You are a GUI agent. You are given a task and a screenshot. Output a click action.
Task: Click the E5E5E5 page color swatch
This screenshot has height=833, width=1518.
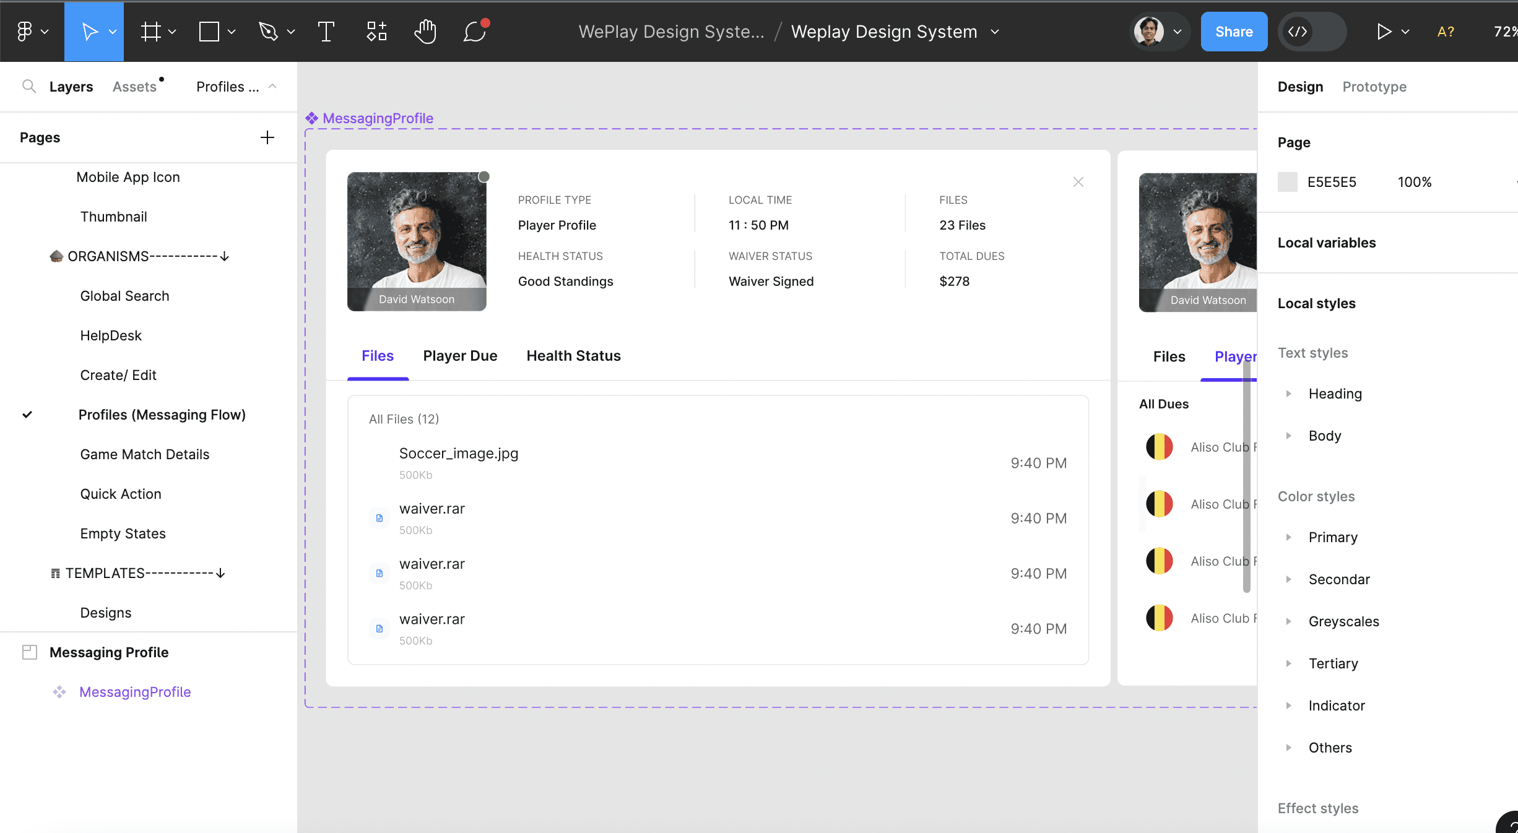1288,182
